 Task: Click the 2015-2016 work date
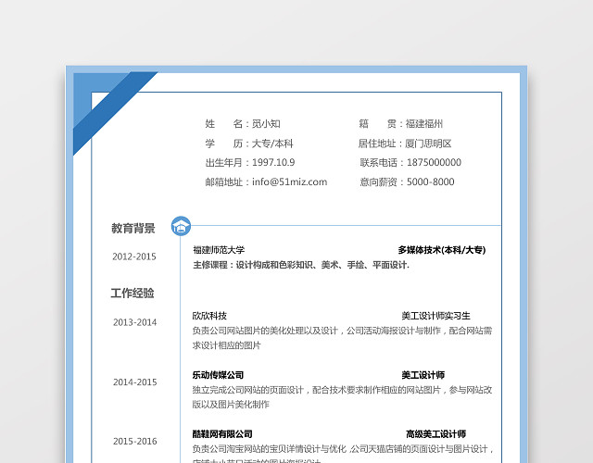click(x=134, y=441)
